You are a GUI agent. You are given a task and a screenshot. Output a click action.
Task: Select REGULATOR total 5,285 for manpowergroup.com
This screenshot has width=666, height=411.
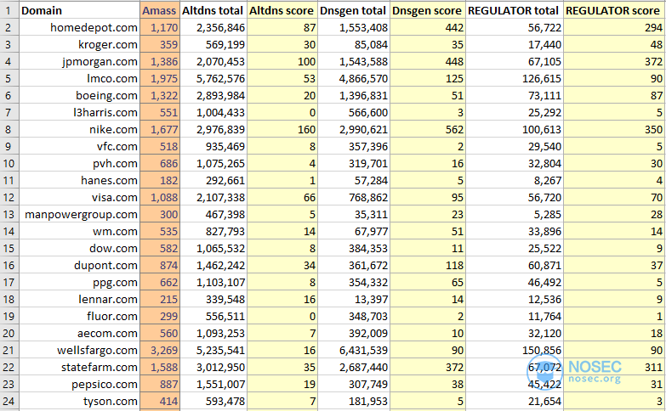(515, 214)
